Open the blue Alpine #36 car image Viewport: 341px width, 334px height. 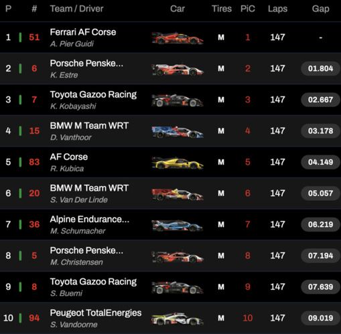coord(178,226)
